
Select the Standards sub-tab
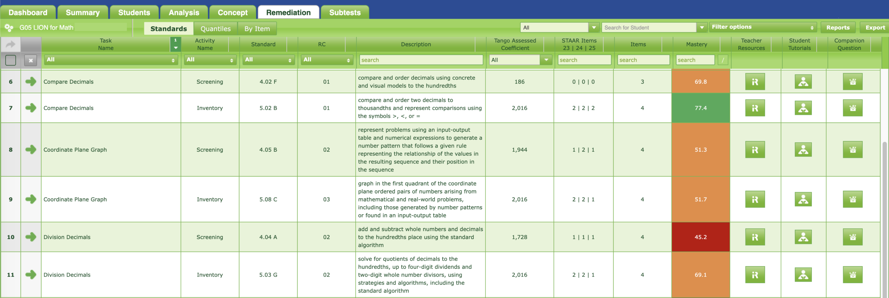[x=169, y=28]
